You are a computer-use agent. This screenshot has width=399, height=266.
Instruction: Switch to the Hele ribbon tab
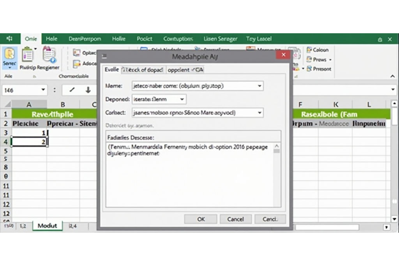(x=51, y=39)
